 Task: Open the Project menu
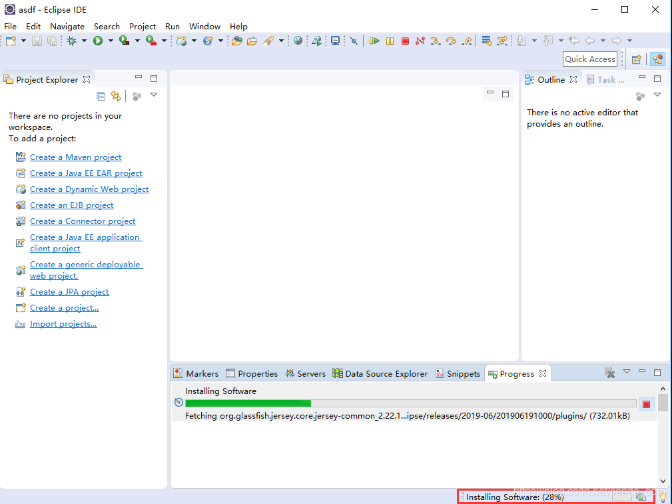point(143,26)
